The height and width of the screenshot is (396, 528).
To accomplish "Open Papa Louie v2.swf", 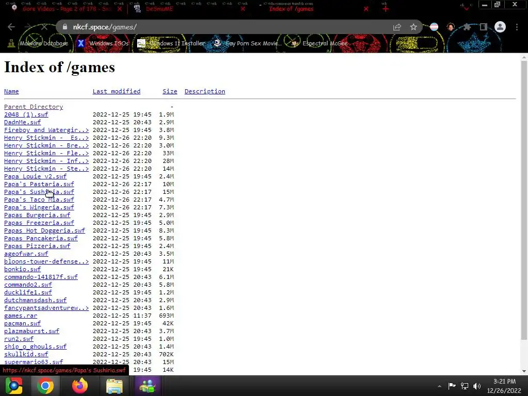I will pos(36,176).
